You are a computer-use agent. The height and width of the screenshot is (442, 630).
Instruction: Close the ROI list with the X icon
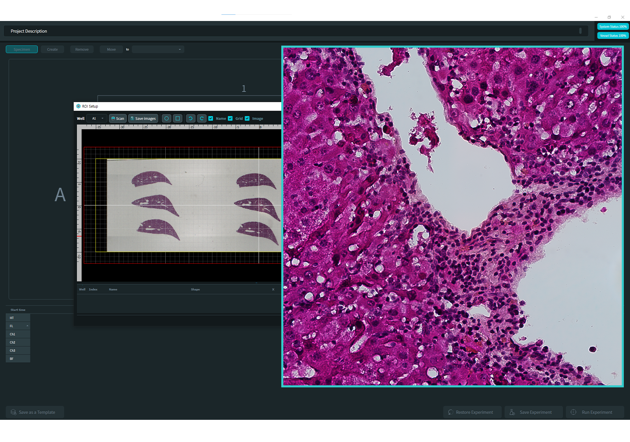point(273,290)
